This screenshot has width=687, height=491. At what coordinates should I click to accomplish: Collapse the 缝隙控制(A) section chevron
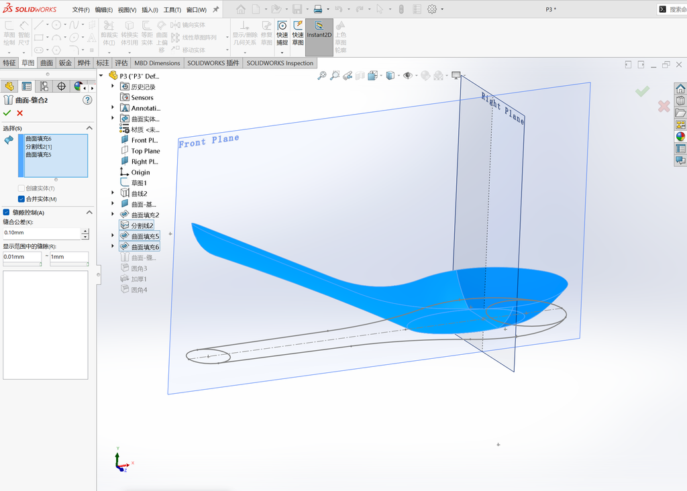click(89, 212)
